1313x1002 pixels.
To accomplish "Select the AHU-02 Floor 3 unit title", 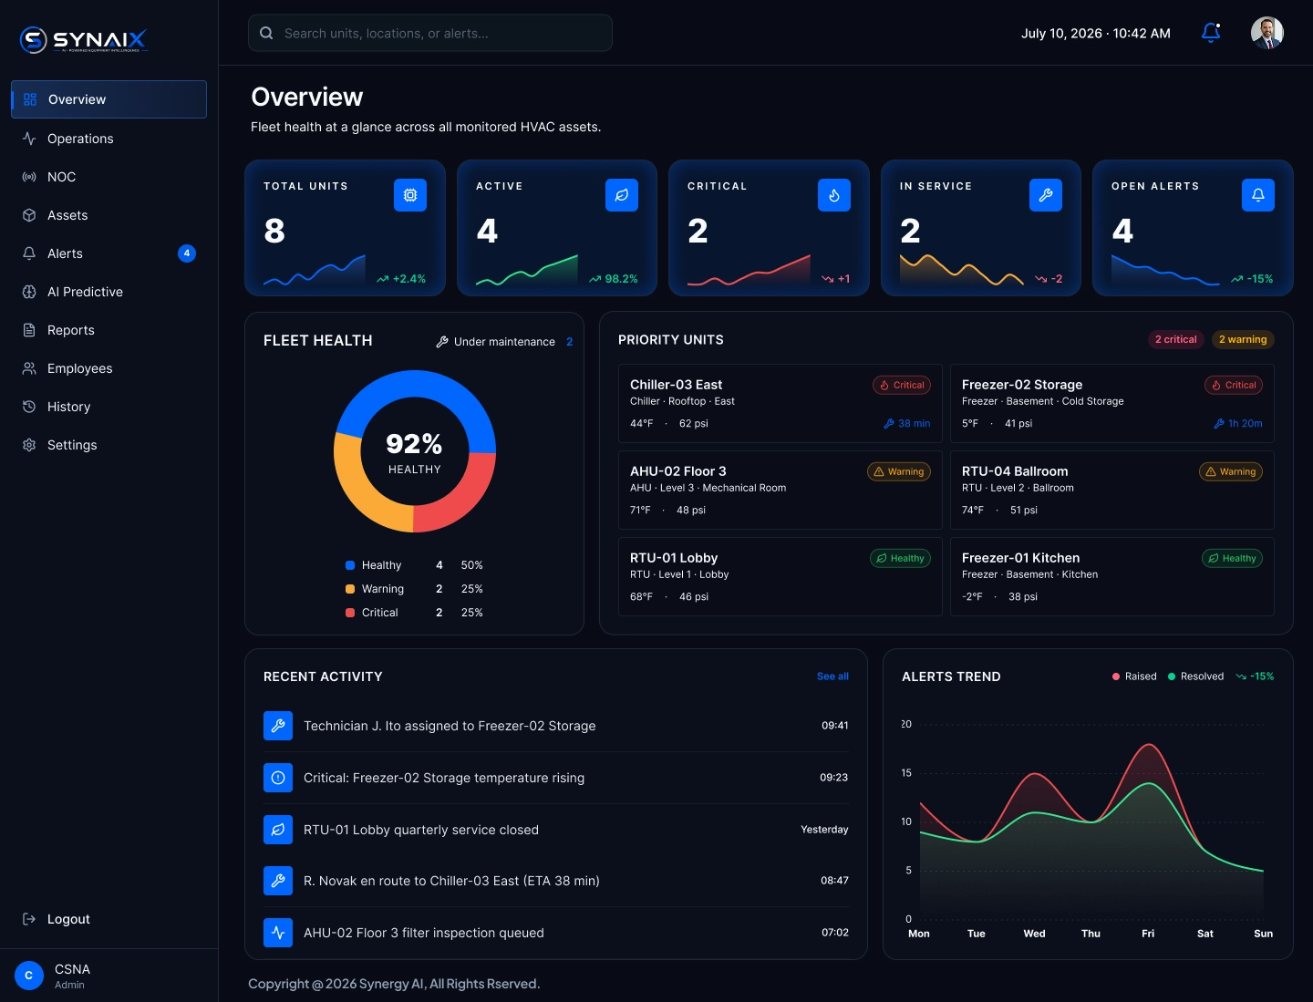I will tap(678, 471).
